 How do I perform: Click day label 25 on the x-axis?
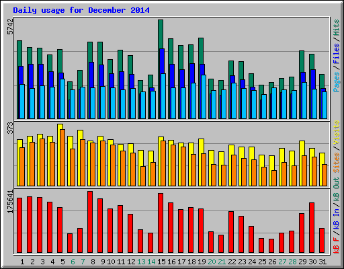click(262, 262)
